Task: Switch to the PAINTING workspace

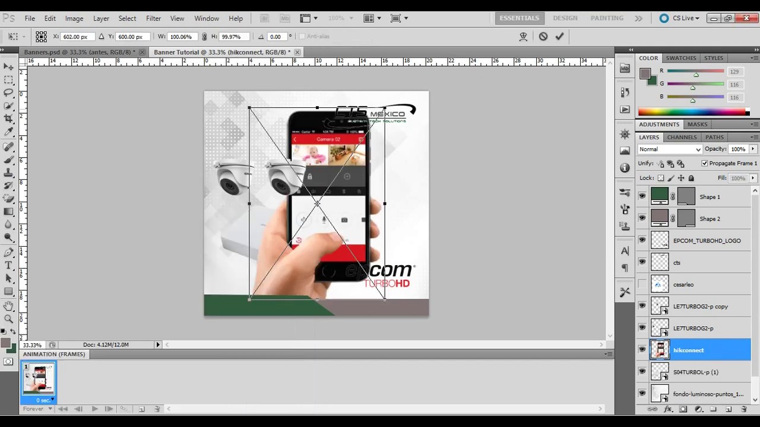Action: pyautogui.click(x=607, y=18)
